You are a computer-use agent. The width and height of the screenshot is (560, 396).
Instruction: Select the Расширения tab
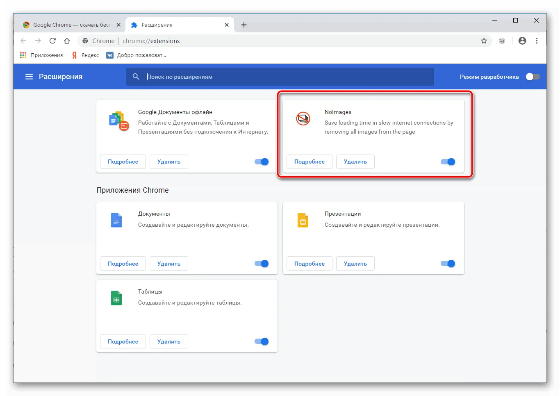pos(180,25)
